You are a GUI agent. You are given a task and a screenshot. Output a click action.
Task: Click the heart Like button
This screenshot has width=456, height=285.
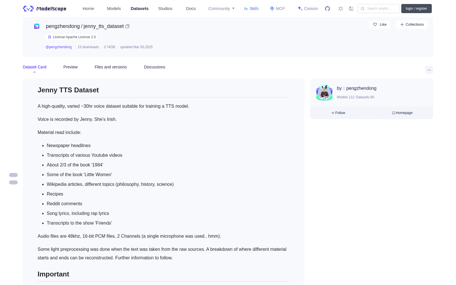click(x=379, y=25)
